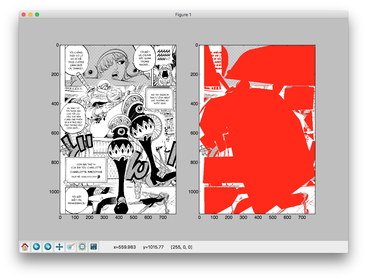
Task: Click the left plot's 1000 y-axis label
Action: [54, 192]
